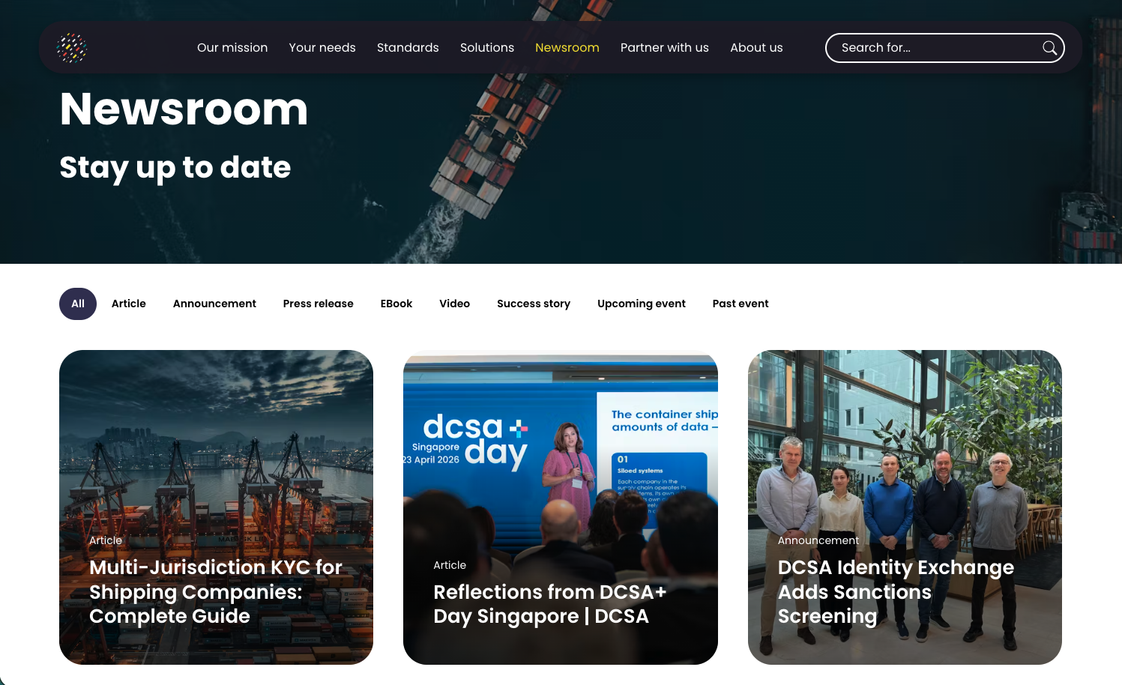Open the Your needs menu

[322, 47]
